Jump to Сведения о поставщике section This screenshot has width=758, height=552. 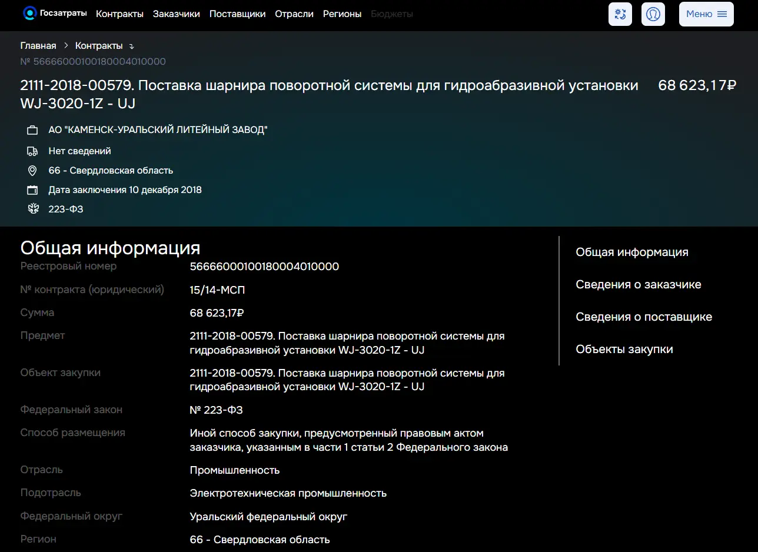coord(644,317)
